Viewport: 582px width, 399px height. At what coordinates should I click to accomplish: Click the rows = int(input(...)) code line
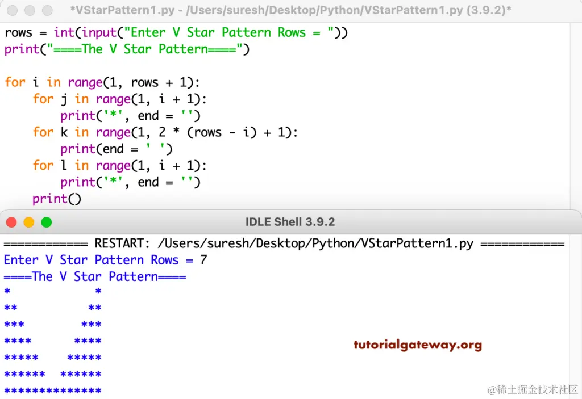[176, 32]
